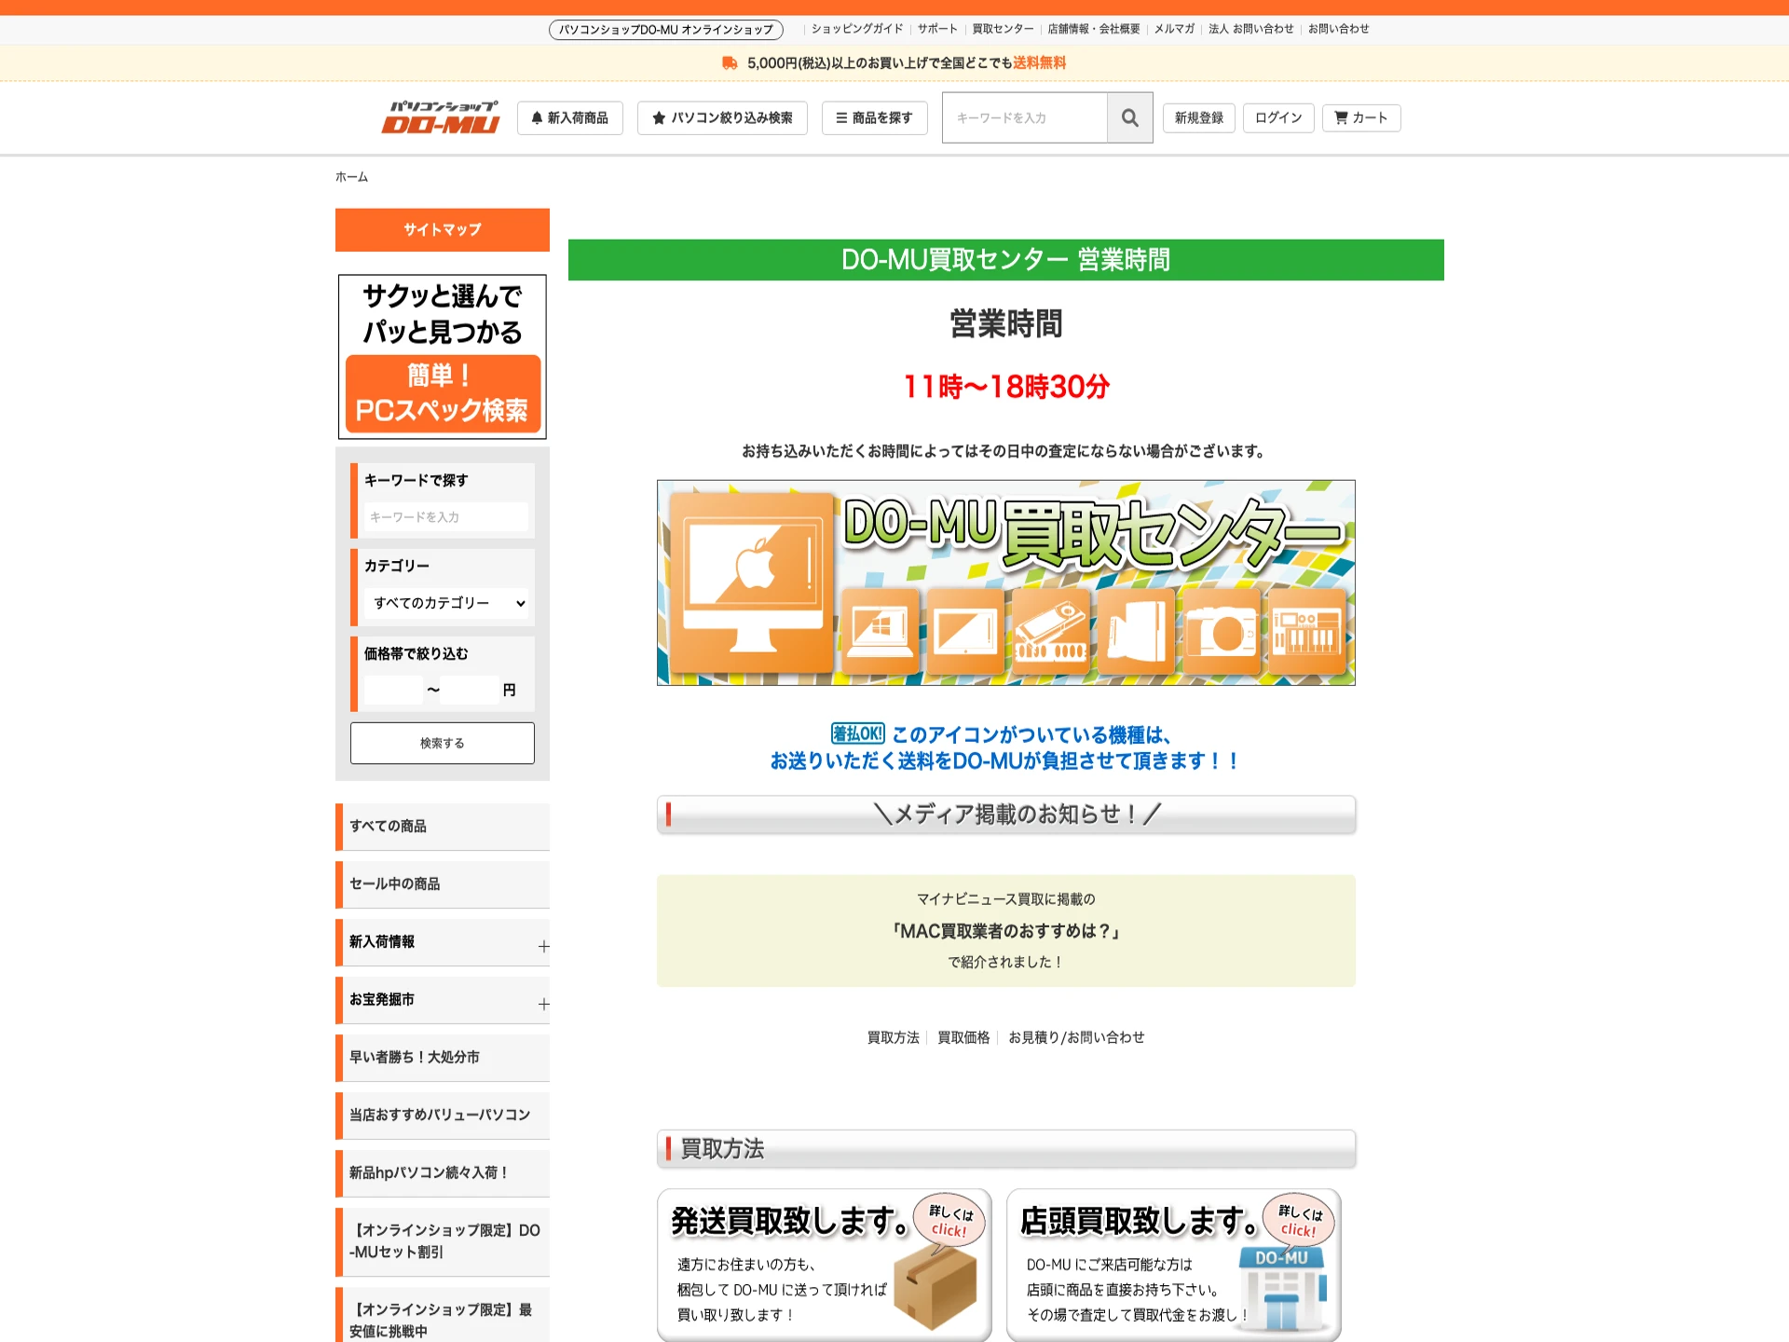1789x1342 pixels.
Task: Focus the sidebar キーワードを入力 field
Action: click(x=445, y=516)
